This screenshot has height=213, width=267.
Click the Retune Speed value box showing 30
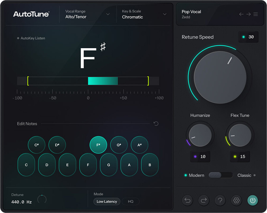pyautogui.click(x=248, y=37)
